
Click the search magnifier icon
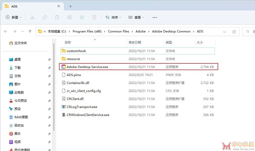point(248,31)
